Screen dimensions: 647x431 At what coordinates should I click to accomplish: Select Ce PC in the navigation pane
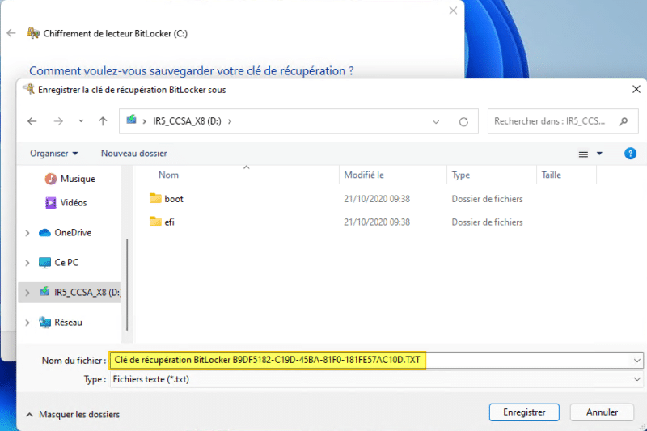(66, 263)
